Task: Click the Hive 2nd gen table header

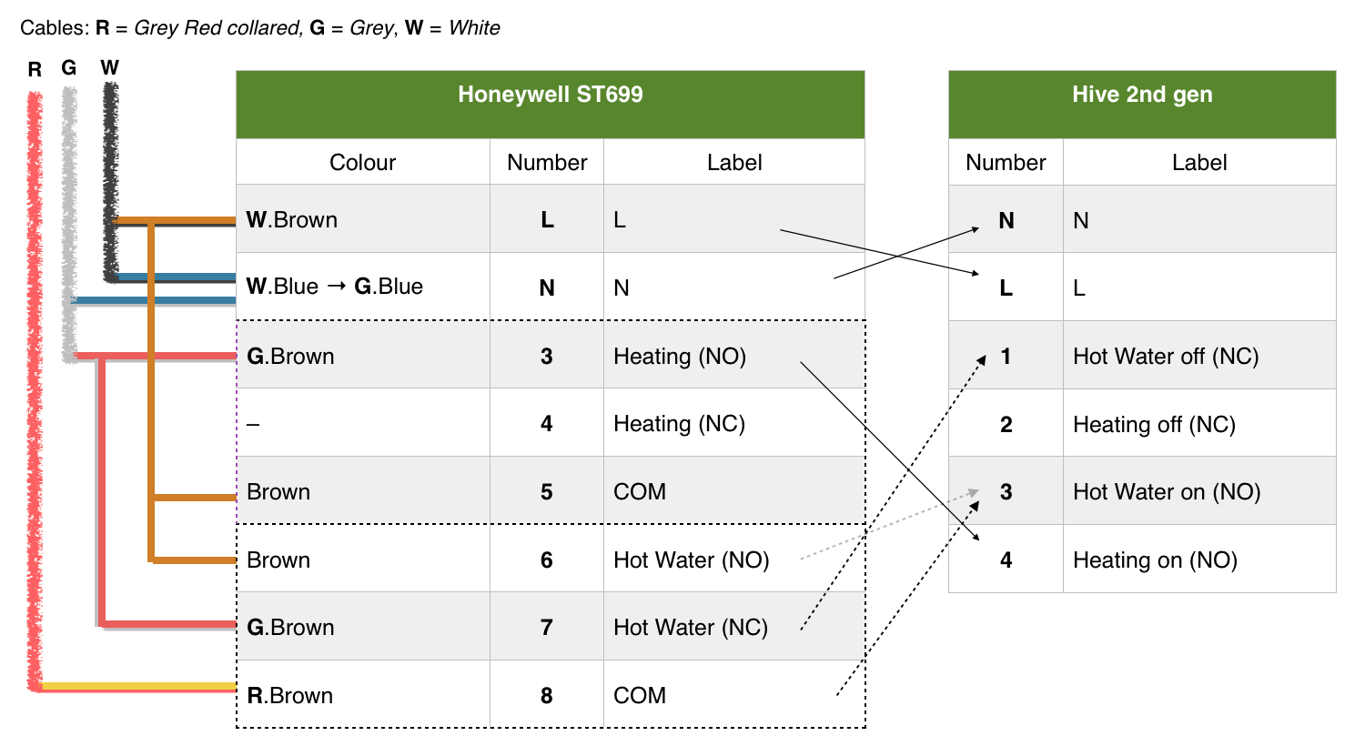Action: click(x=1141, y=96)
